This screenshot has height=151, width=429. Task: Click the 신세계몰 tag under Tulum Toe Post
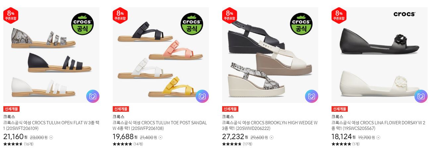coord(121,109)
